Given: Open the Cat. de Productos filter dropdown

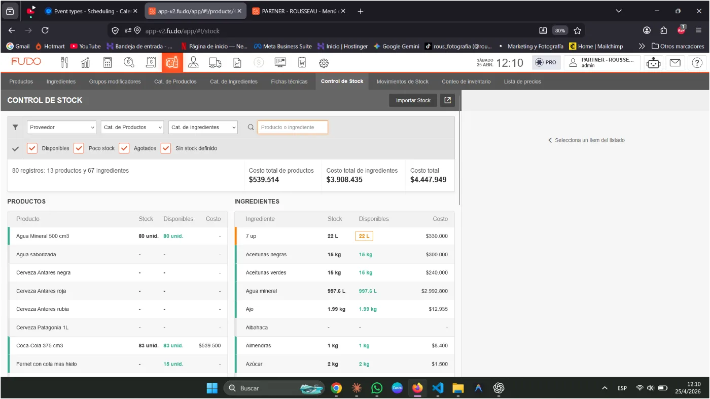Looking at the screenshot, I should point(132,128).
